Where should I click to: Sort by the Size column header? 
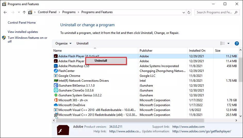coord(218,51)
